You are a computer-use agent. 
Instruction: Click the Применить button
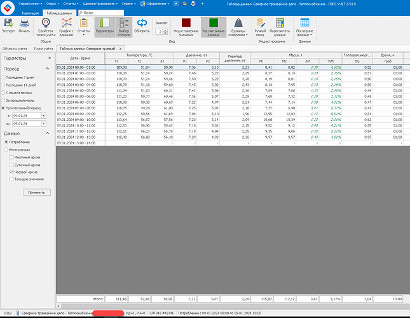[x=37, y=193]
